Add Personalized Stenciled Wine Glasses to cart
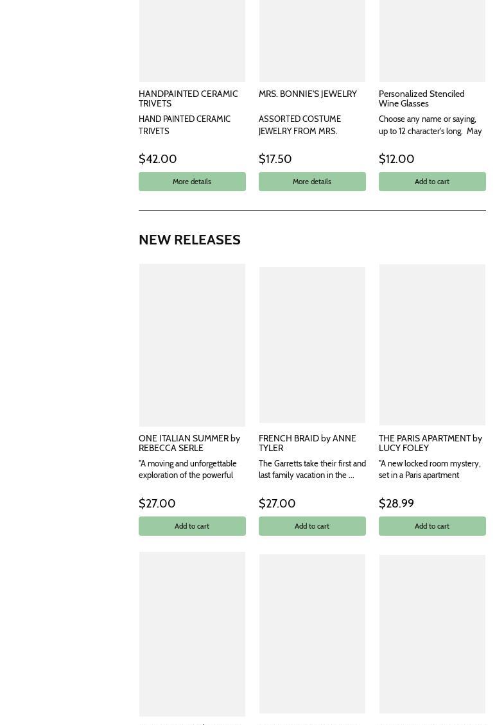 [x=432, y=182]
